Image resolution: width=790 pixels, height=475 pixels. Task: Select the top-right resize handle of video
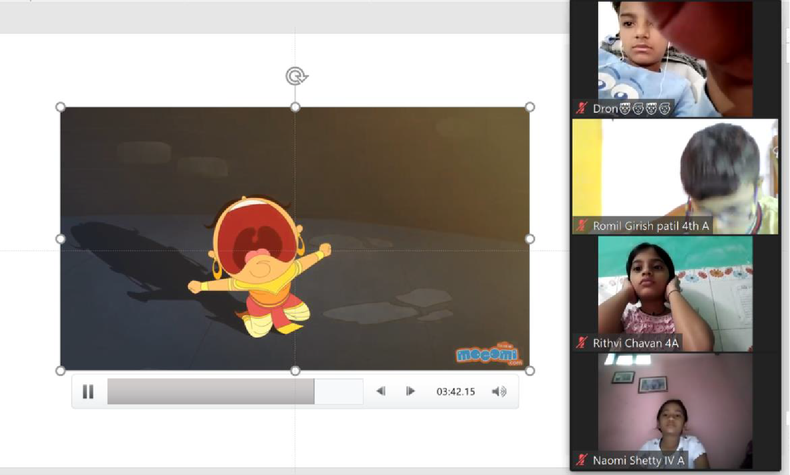click(x=530, y=107)
